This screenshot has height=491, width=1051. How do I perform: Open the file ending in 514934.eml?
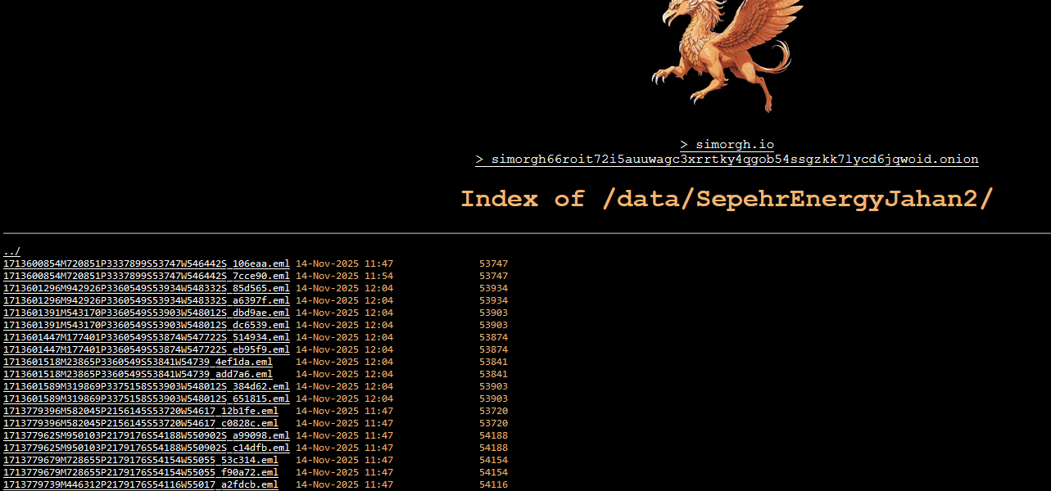[x=146, y=337]
